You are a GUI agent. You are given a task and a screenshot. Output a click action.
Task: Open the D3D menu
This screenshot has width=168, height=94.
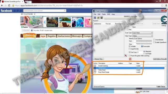coord(108,14)
